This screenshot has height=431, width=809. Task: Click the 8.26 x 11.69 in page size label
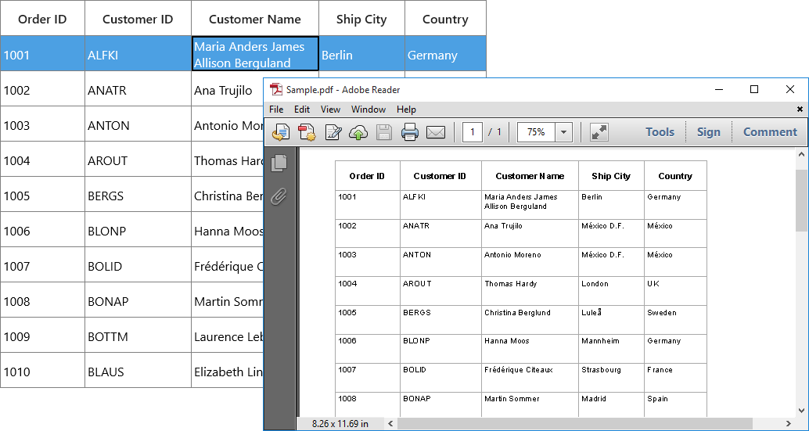pos(340,424)
